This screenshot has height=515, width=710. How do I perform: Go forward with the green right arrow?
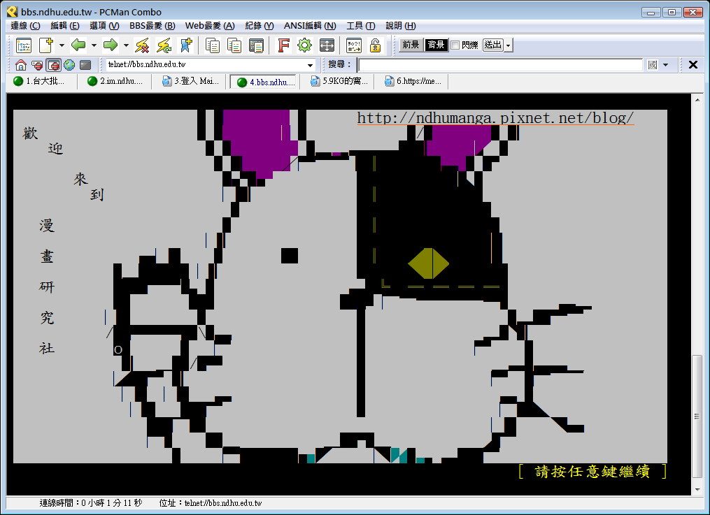click(111, 45)
